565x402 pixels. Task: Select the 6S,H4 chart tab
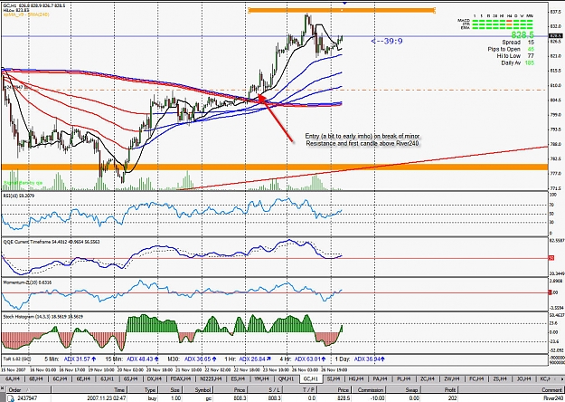click(x=130, y=378)
